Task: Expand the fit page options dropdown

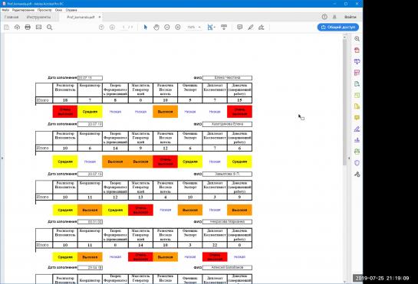Action: pyautogui.click(x=215, y=27)
